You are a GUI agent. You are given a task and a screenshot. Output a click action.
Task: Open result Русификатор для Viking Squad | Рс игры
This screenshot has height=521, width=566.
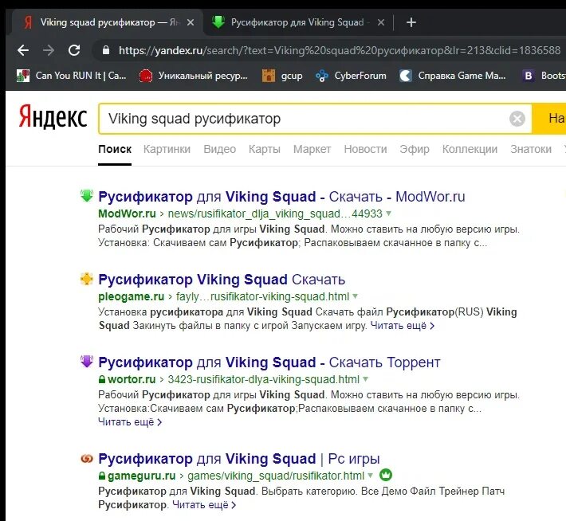(239, 459)
